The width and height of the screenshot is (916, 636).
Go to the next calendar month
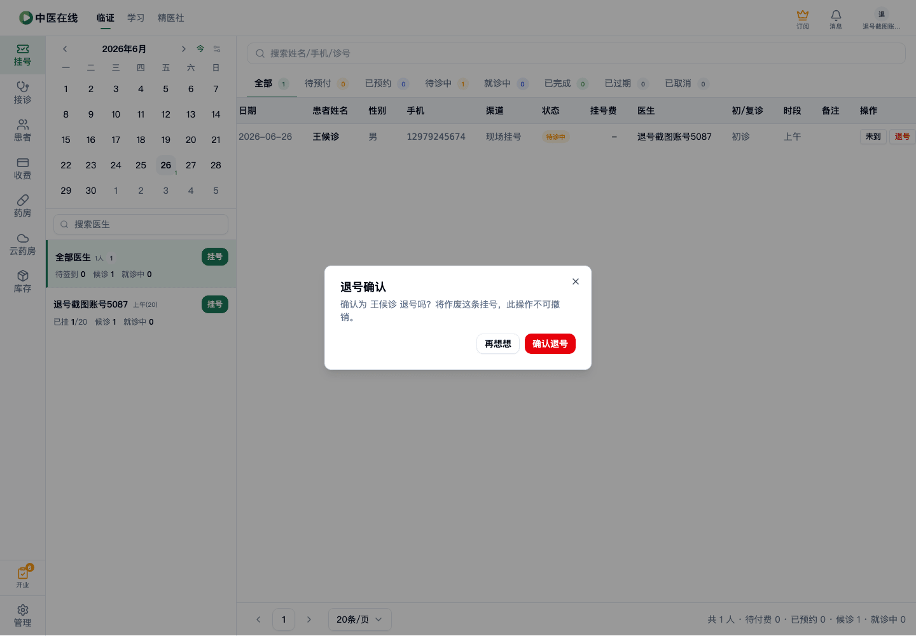(183, 49)
